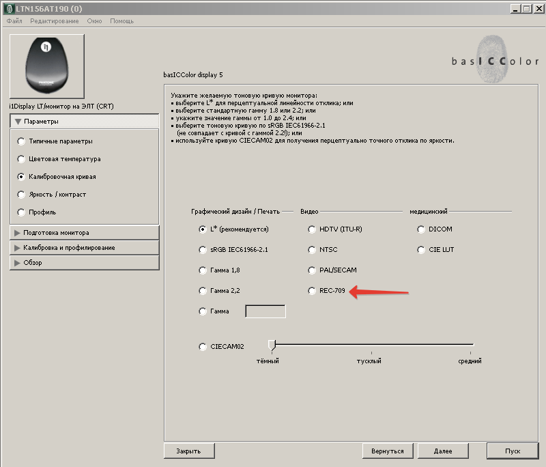Select CIE LUT medical curve

[x=421, y=250]
